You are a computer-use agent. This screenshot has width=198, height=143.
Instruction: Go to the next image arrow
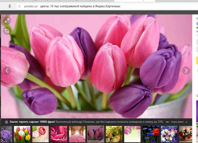click(x=186, y=71)
